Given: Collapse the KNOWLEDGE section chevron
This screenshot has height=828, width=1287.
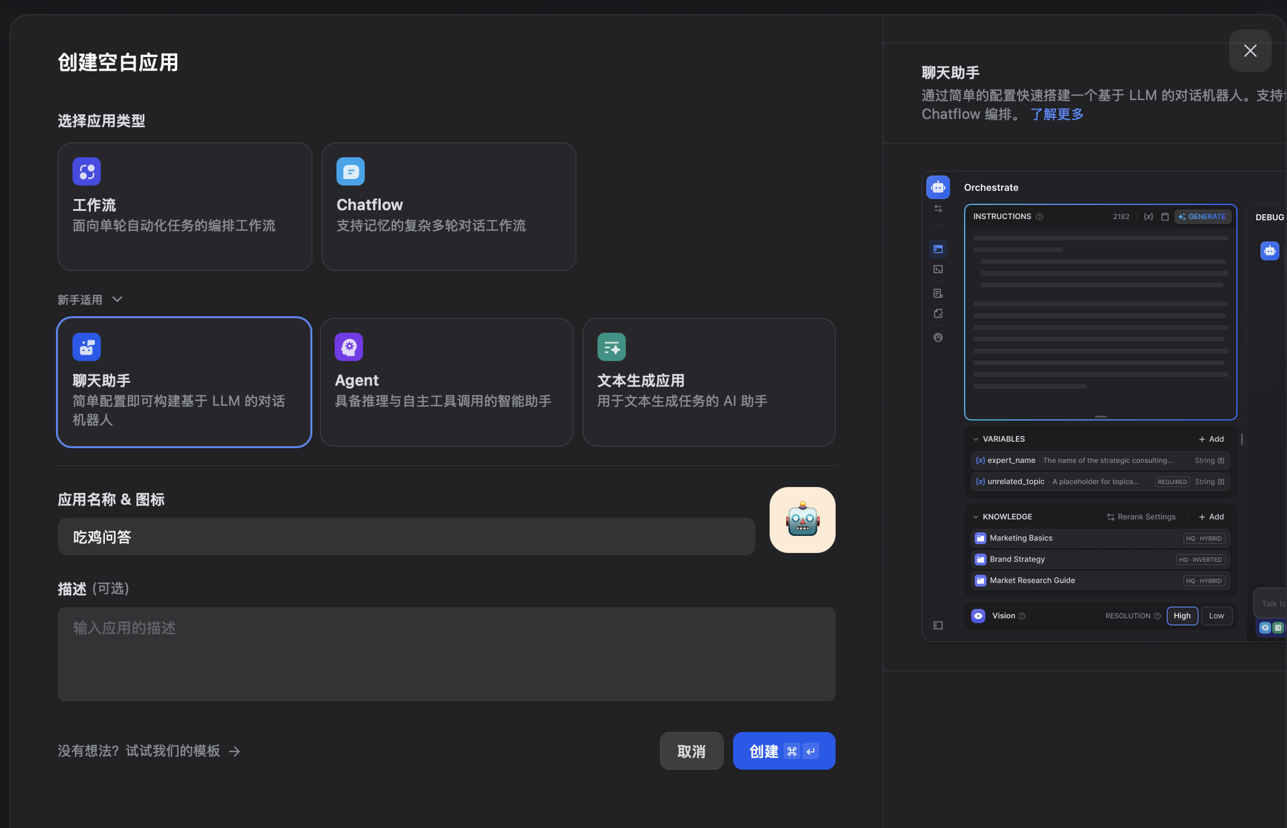Looking at the screenshot, I should pos(976,517).
